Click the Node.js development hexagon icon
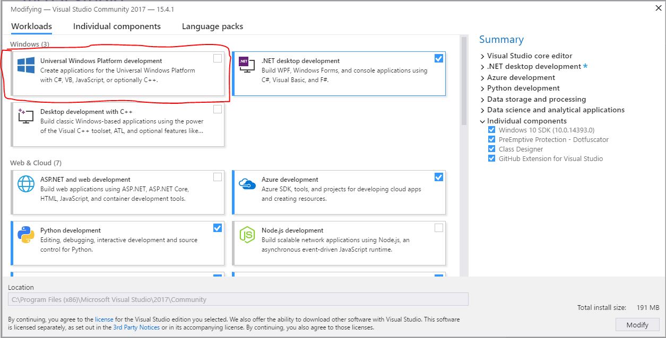The image size is (666, 338). pyautogui.click(x=247, y=234)
